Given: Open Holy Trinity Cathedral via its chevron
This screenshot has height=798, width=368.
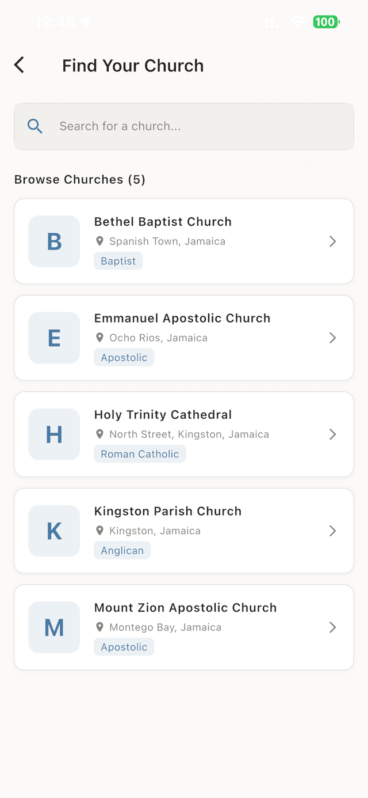Looking at the screenshot, I should tap(332, 434).
